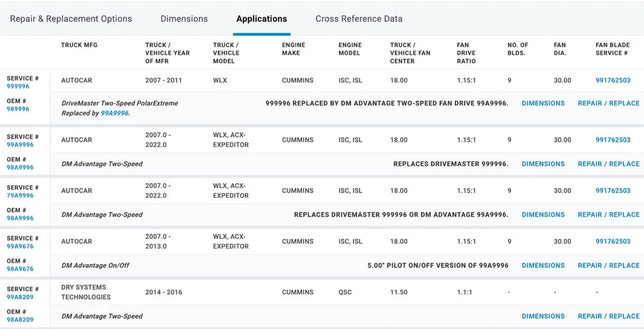Viewport: 644px width, 329px height.
Task: Click the Truck MFG column header
Action: (x=79, y=45)
